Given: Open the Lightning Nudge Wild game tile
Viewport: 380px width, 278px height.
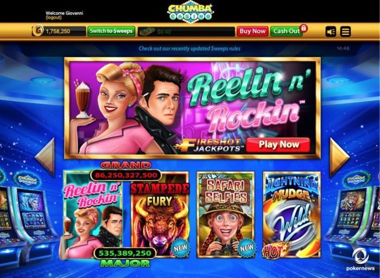Looking at the screenshot, I should (x=292, y=214).
